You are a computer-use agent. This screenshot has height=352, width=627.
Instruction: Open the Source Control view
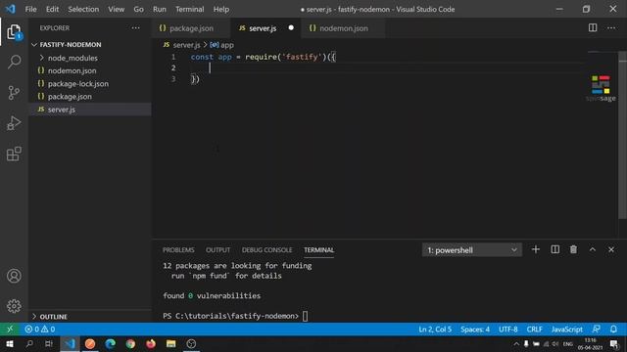[x=14, y=93]
